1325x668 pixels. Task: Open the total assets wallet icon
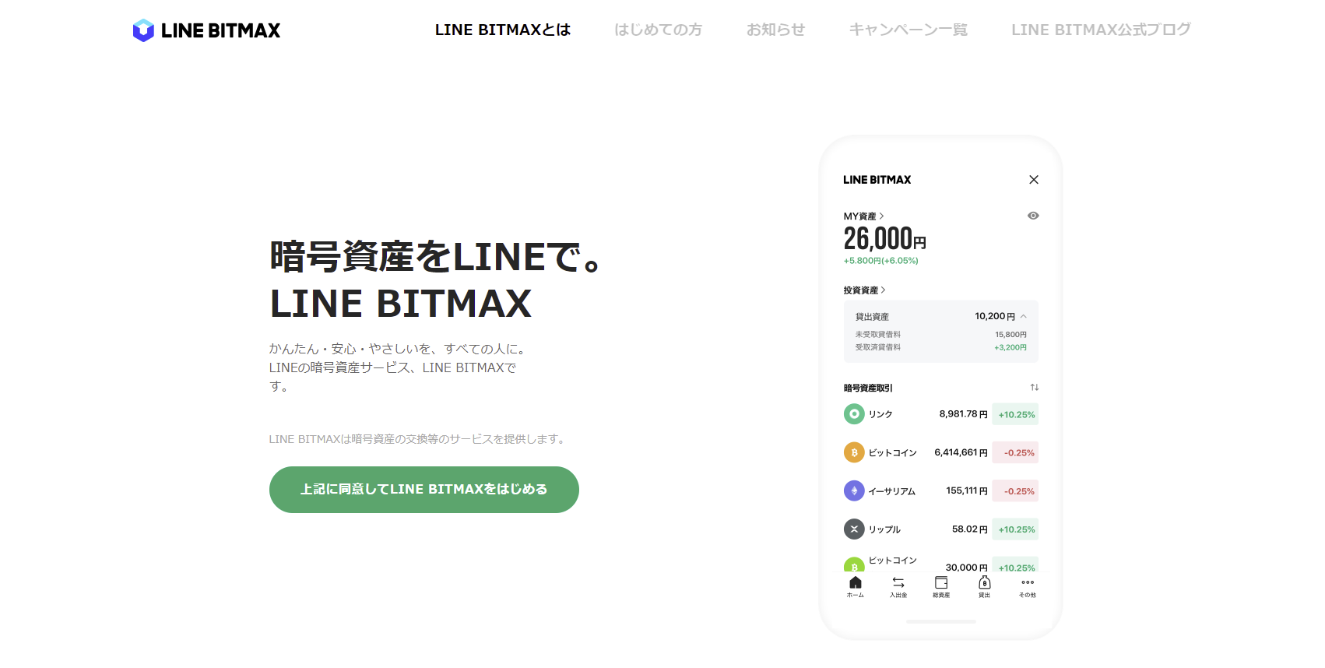(x=941, y=582)
